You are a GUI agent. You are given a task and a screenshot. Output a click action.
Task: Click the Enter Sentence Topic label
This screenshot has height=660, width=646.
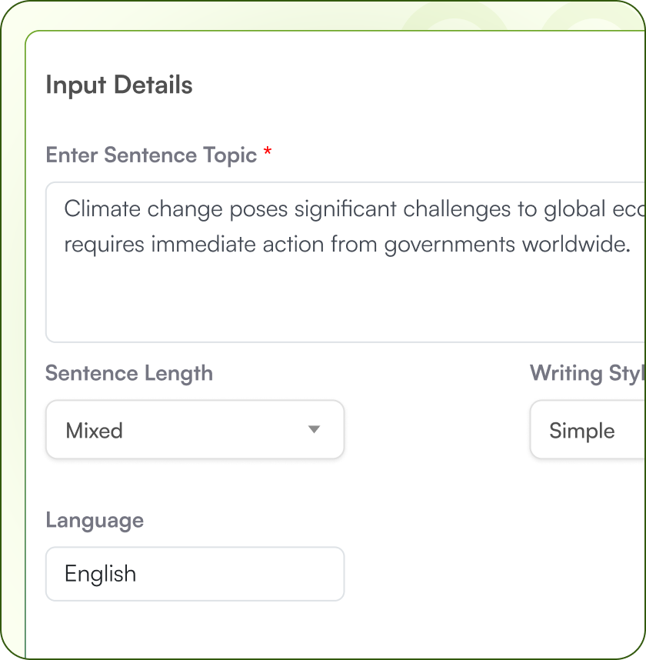[152, 155]
